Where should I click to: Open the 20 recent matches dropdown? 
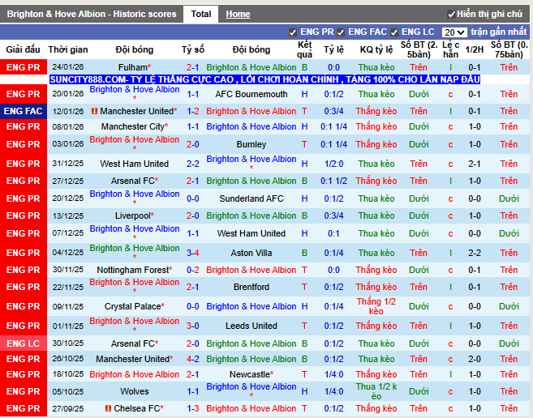454,32
